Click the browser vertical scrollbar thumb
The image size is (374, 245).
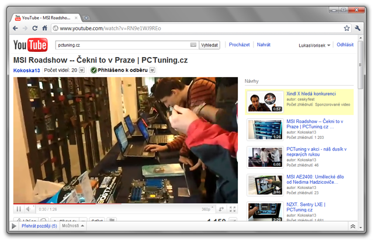pos(361,65)
